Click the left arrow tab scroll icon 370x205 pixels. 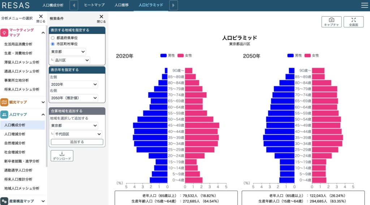pyautogui.click(x=74, y=5)
